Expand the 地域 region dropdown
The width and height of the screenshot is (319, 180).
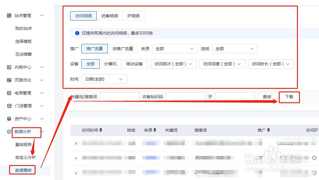click(x=235, y=49)
